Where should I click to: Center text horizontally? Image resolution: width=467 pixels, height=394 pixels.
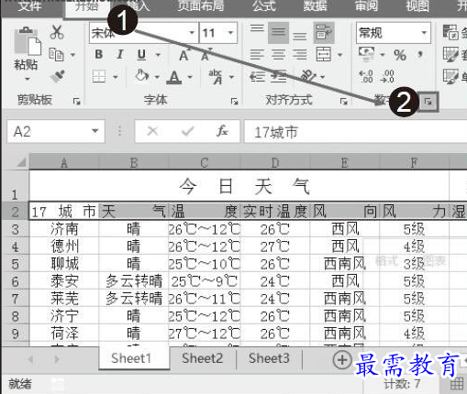[278, 55]
